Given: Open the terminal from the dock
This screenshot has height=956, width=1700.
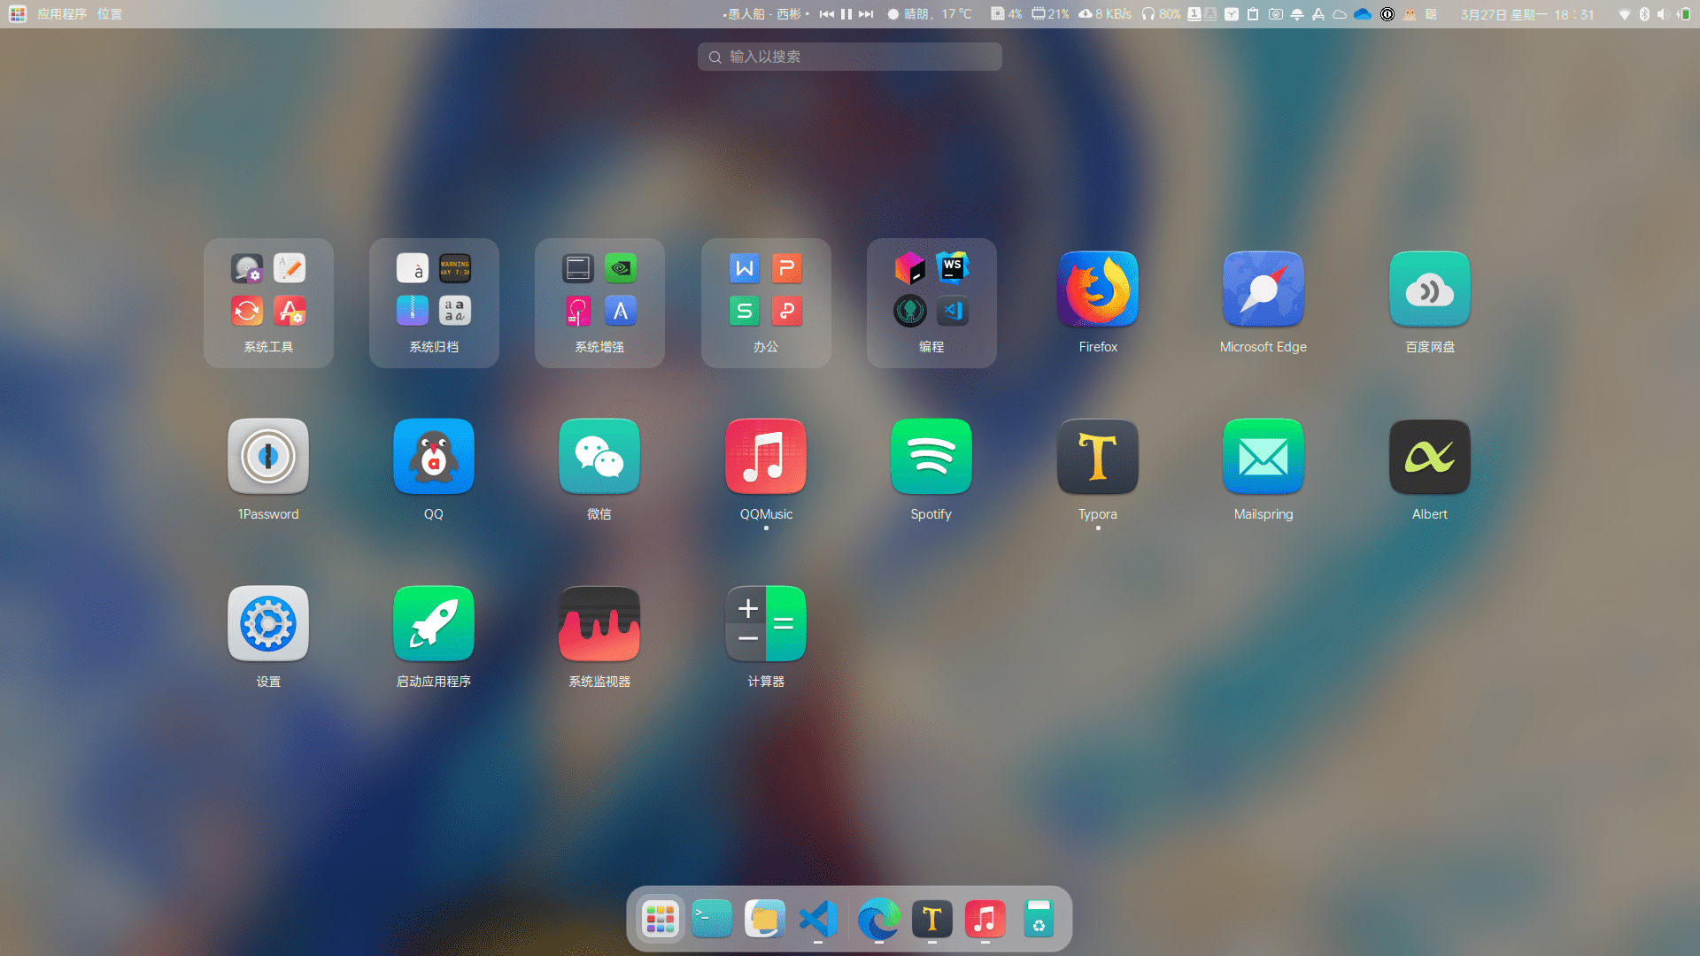Looking at the screenshot, I should click(x=712, y=919).
